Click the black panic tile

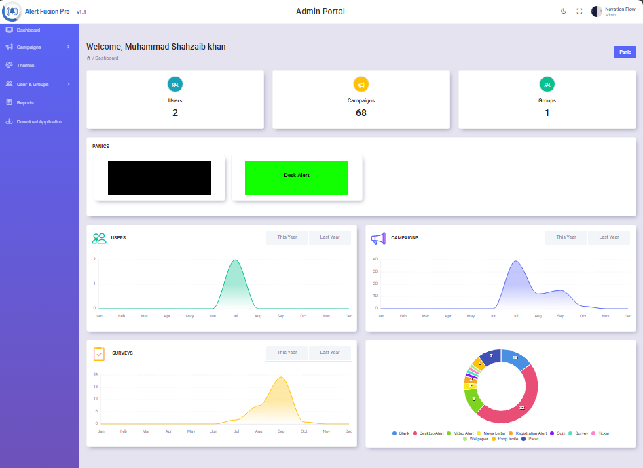(160, 178)
